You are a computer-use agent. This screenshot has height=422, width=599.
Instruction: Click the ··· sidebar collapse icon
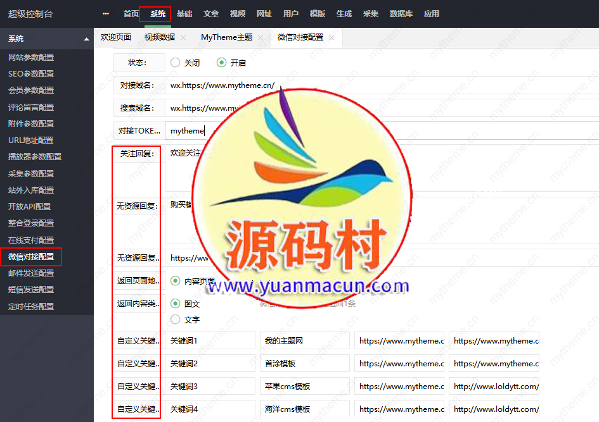point(105,13)
